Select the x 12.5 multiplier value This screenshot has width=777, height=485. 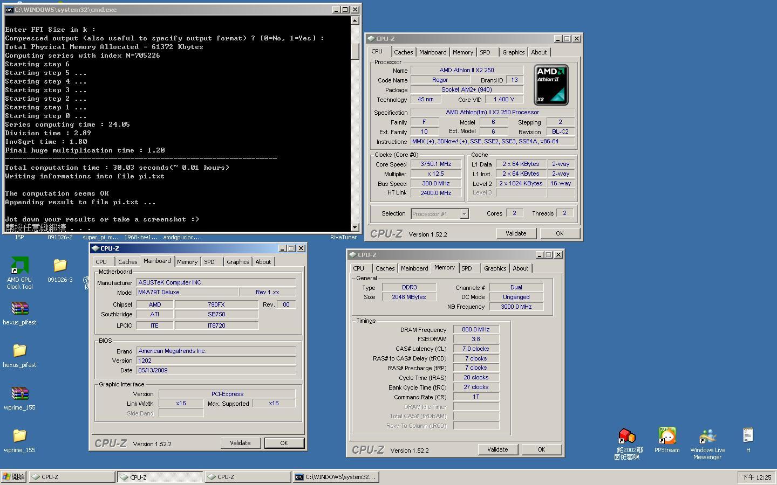pyautogui.click(x=436, y=174)
